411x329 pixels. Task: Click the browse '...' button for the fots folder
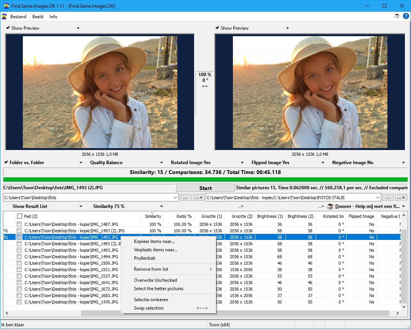[185, 197]
